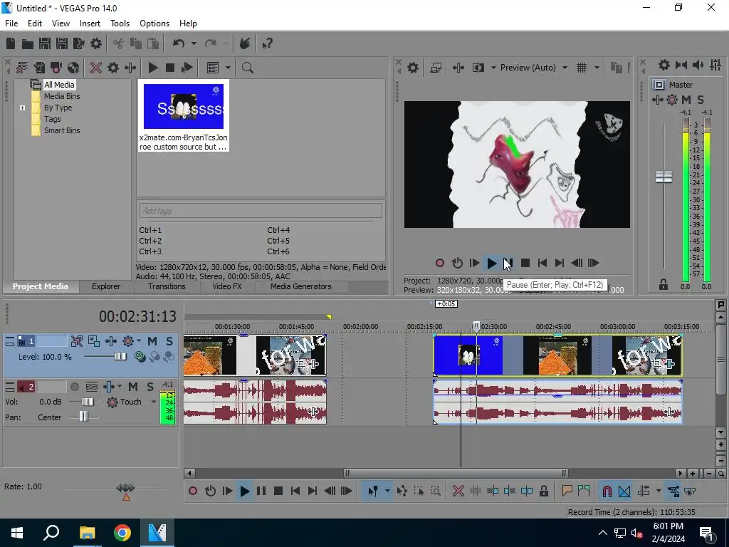The width and height of the screenshot is (729, 547).
Task: Toggle Enable Snapping magnet icon
Action: (607, 491)
